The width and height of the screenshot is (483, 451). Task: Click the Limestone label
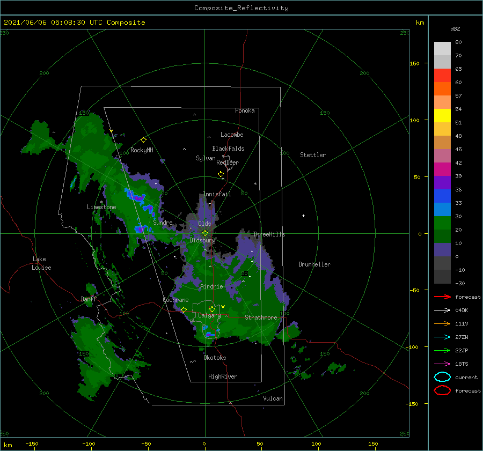coord(101,207)
